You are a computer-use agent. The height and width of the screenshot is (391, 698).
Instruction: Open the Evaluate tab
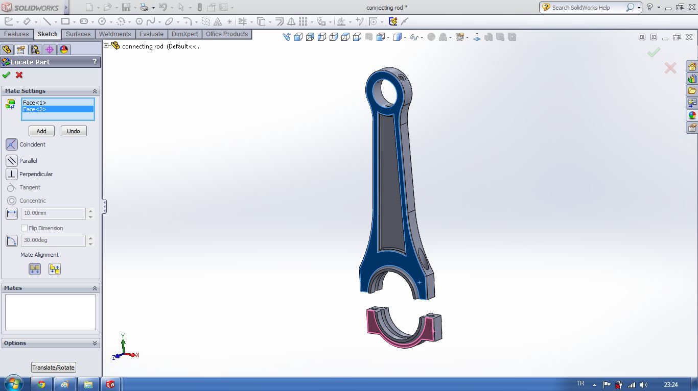(x=151, y=34)
